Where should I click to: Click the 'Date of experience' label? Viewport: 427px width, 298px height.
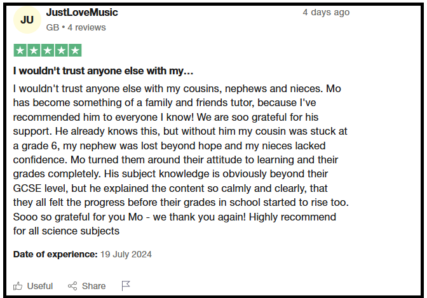click(x=55, y=254)
